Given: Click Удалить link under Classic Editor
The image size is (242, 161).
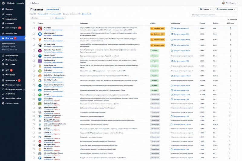Looking at the screenshot, I should 57,101.
